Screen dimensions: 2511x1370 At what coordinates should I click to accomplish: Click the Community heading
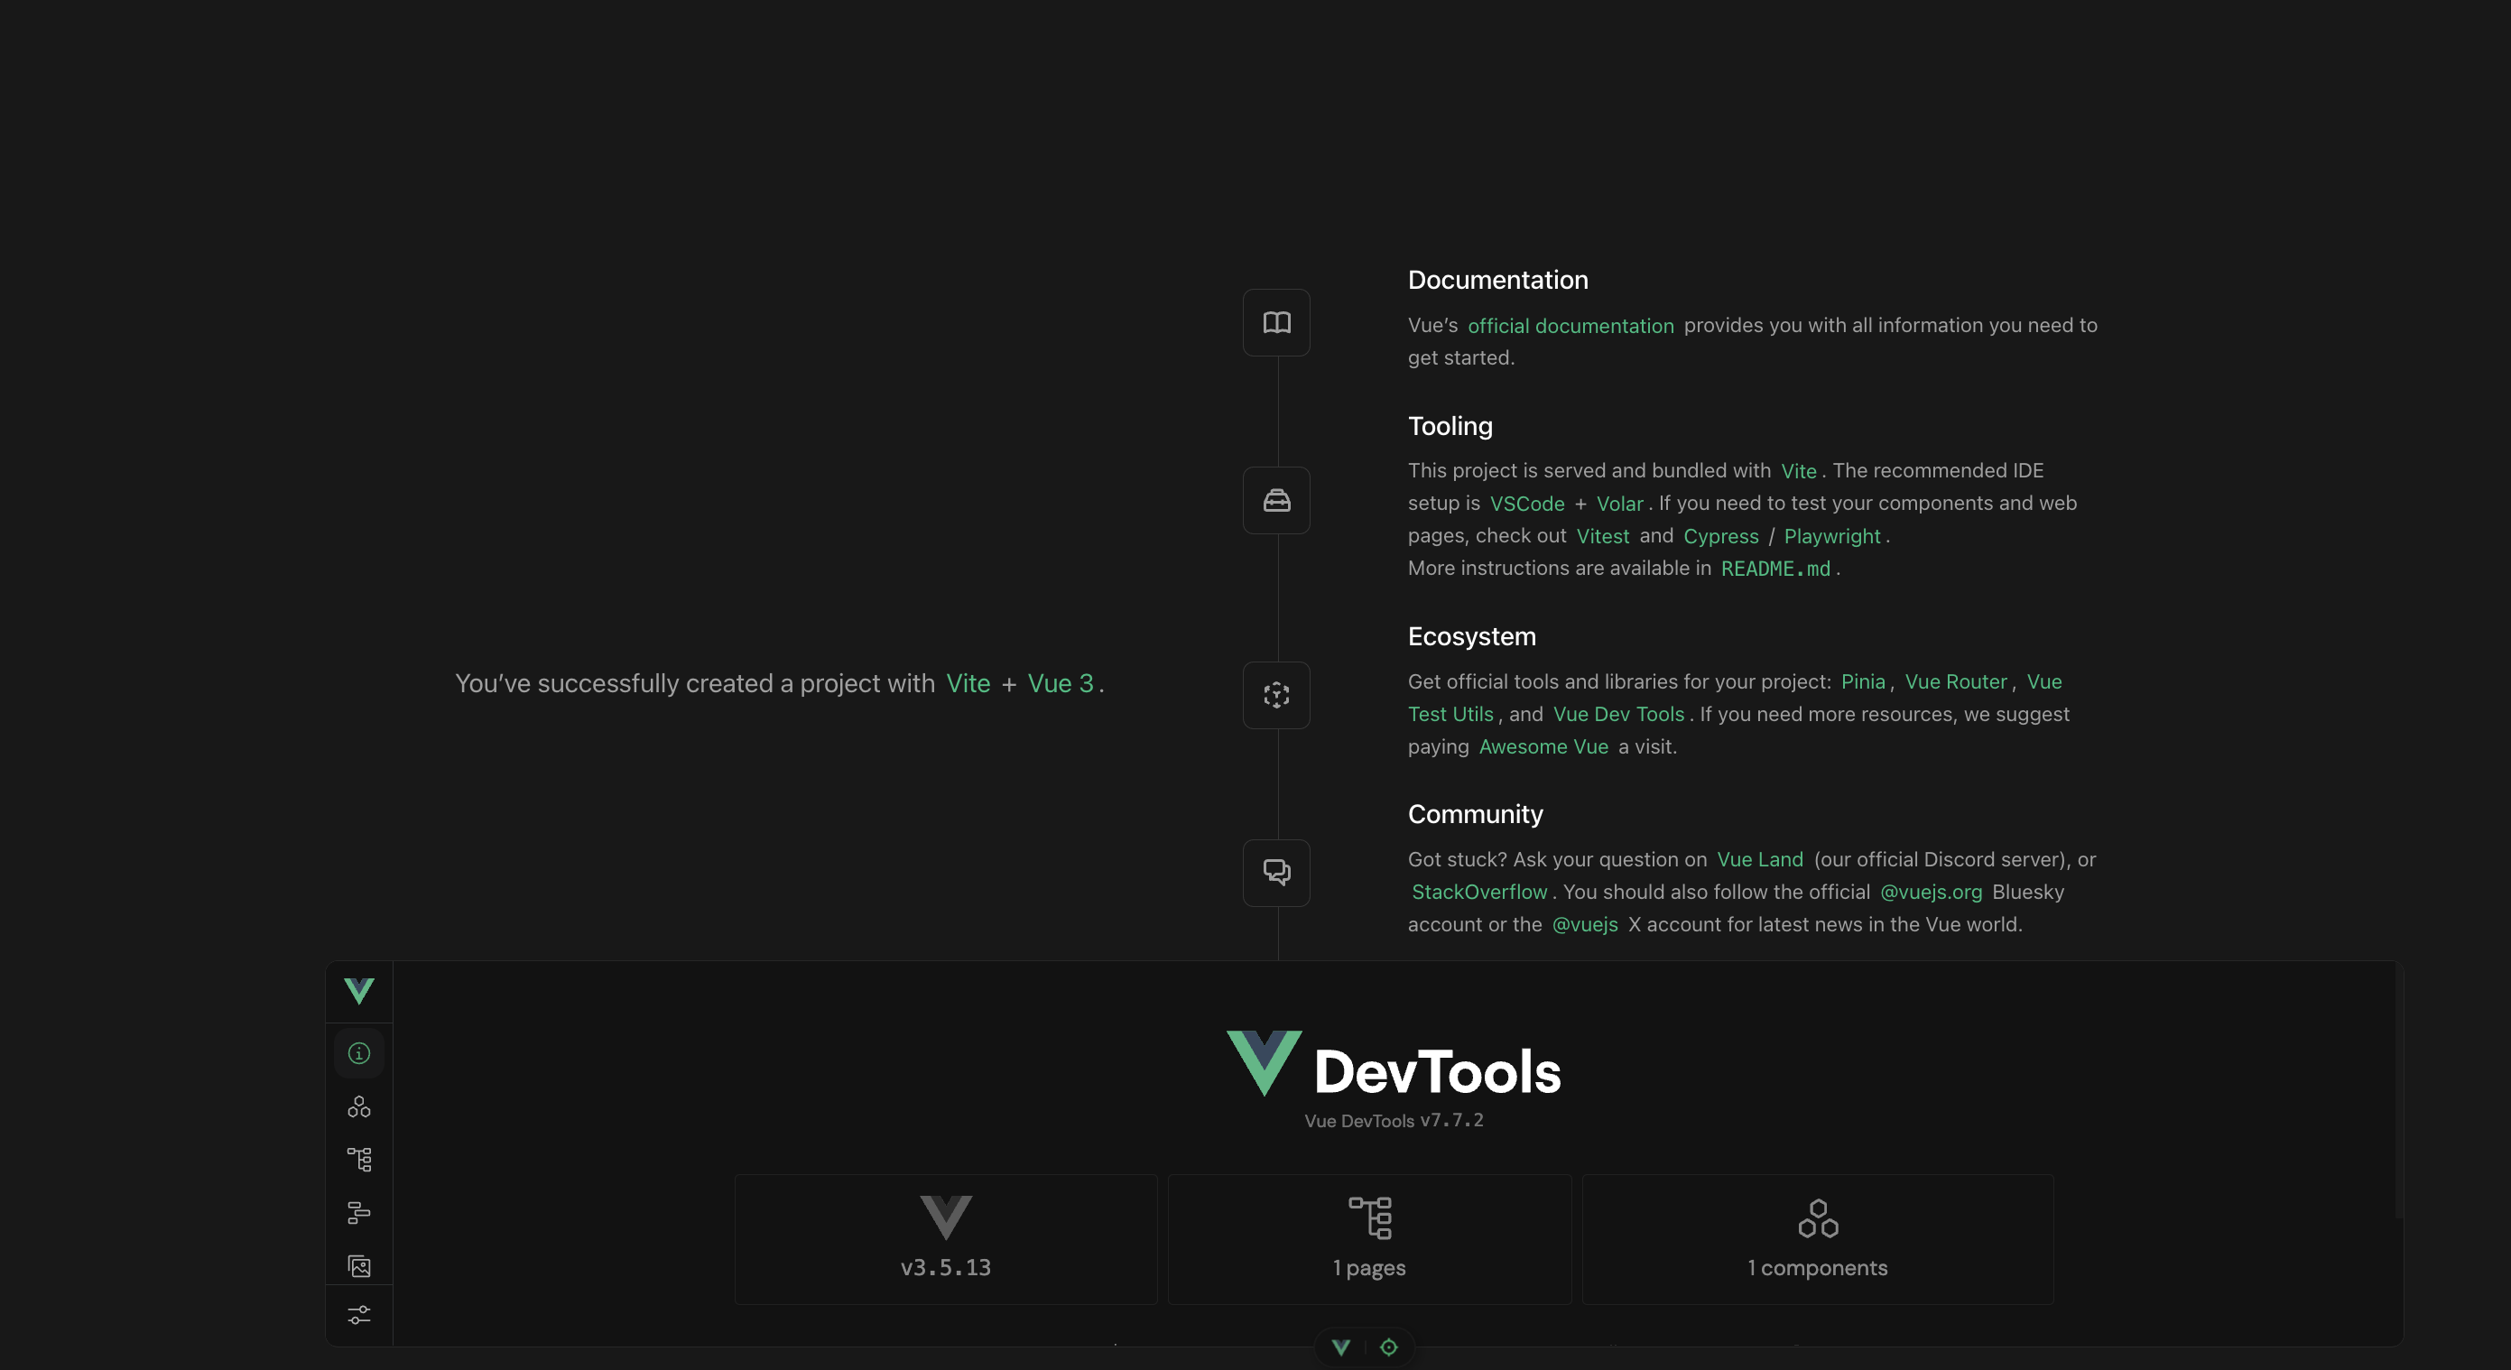[x=1475, y=815]
